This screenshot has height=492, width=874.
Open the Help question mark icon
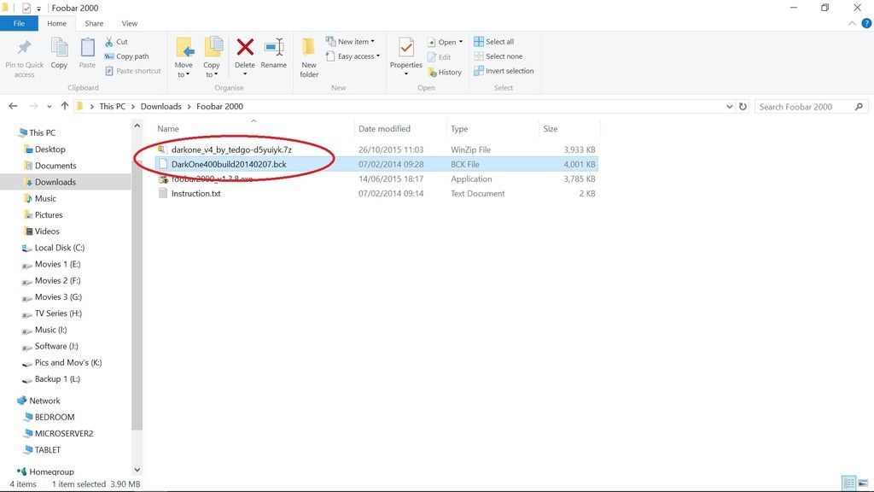[866, 23]
